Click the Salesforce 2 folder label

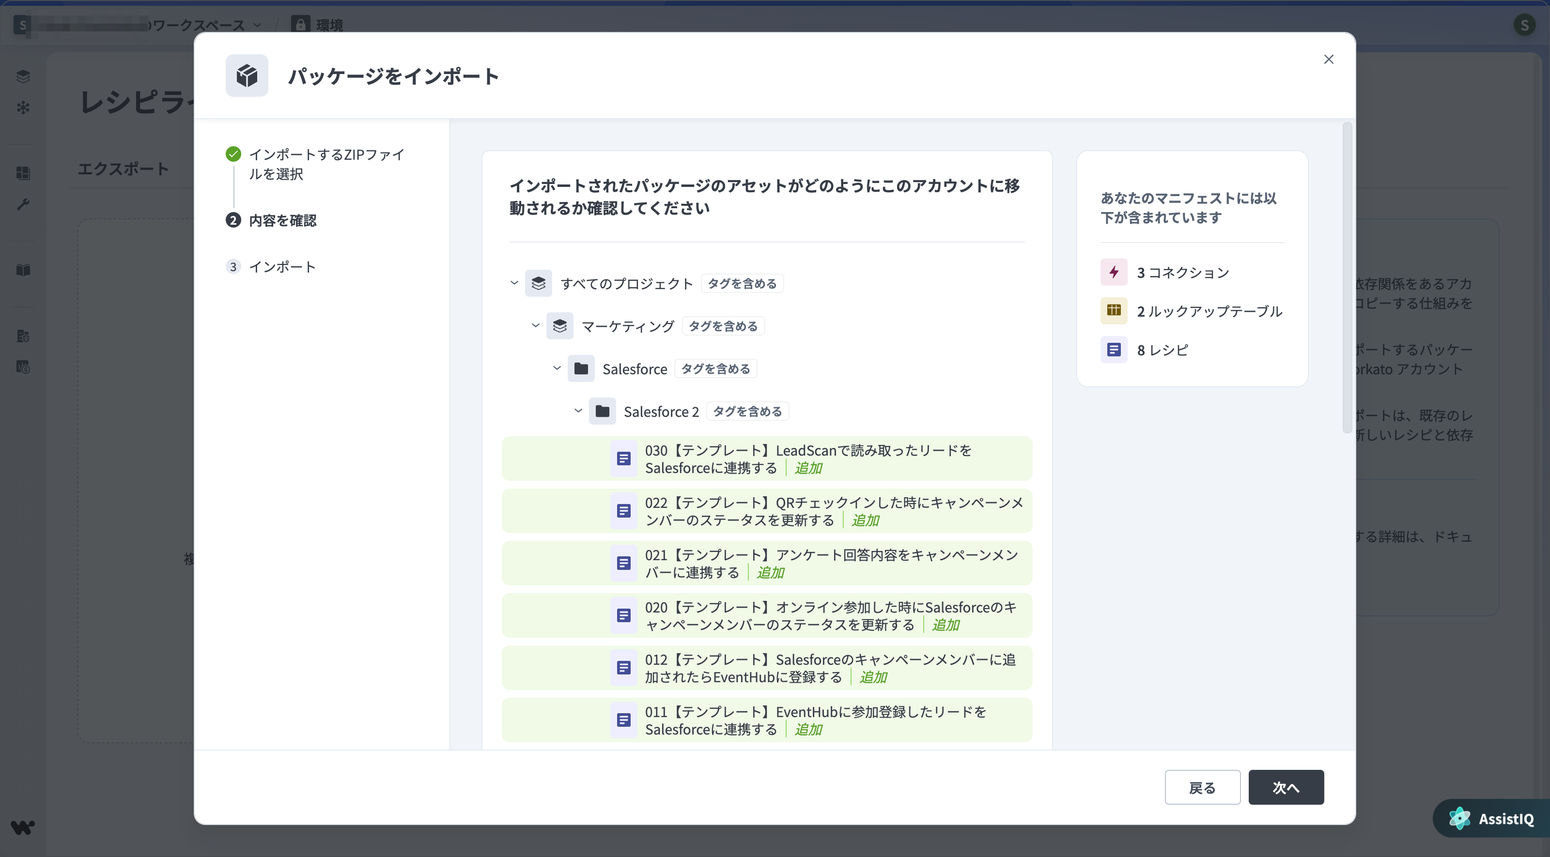coord(661,412)
